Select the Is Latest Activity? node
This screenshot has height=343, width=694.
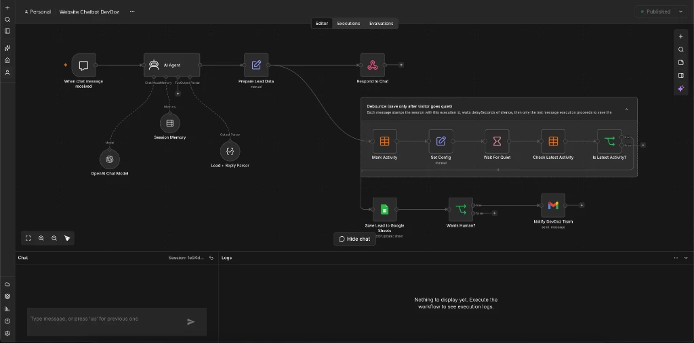[x=609, y=141]
